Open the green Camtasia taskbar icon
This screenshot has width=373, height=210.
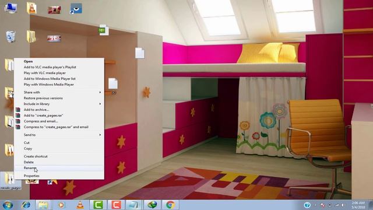click(98, 205)
